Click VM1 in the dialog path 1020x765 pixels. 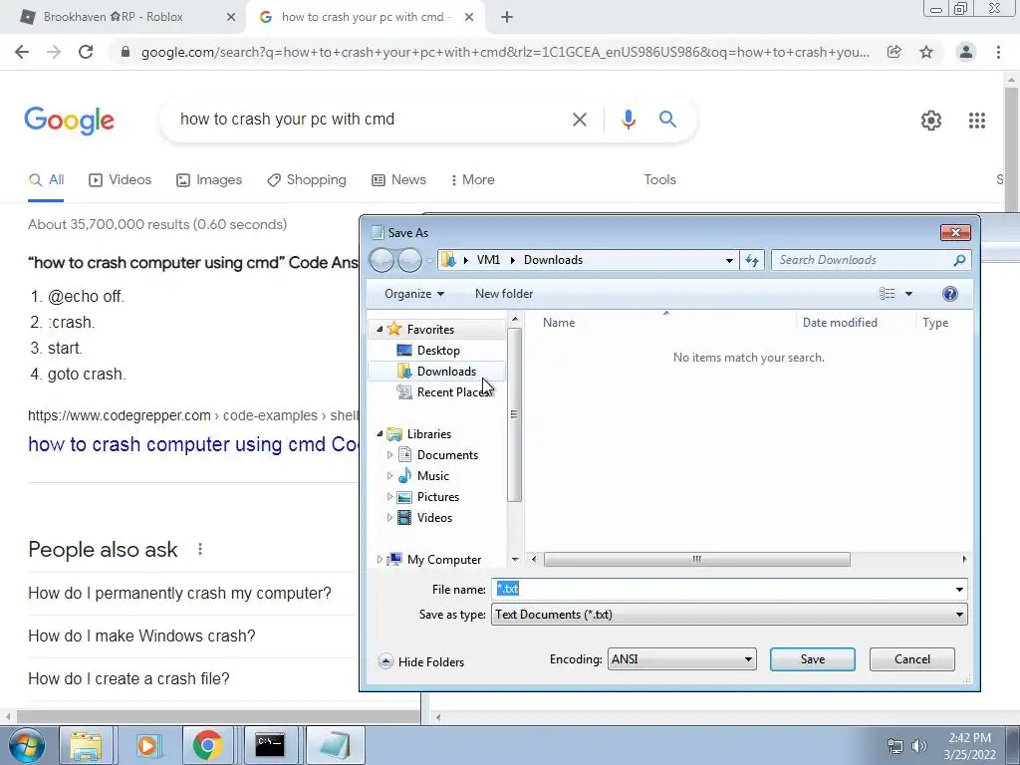click(488, 260)
